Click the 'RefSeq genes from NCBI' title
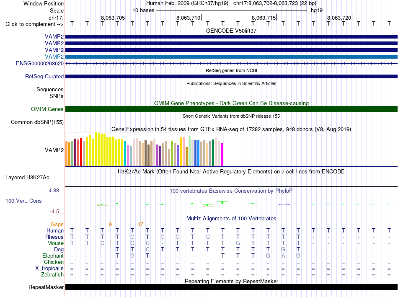Screen dimensions: 398x297 pos(231,70)
